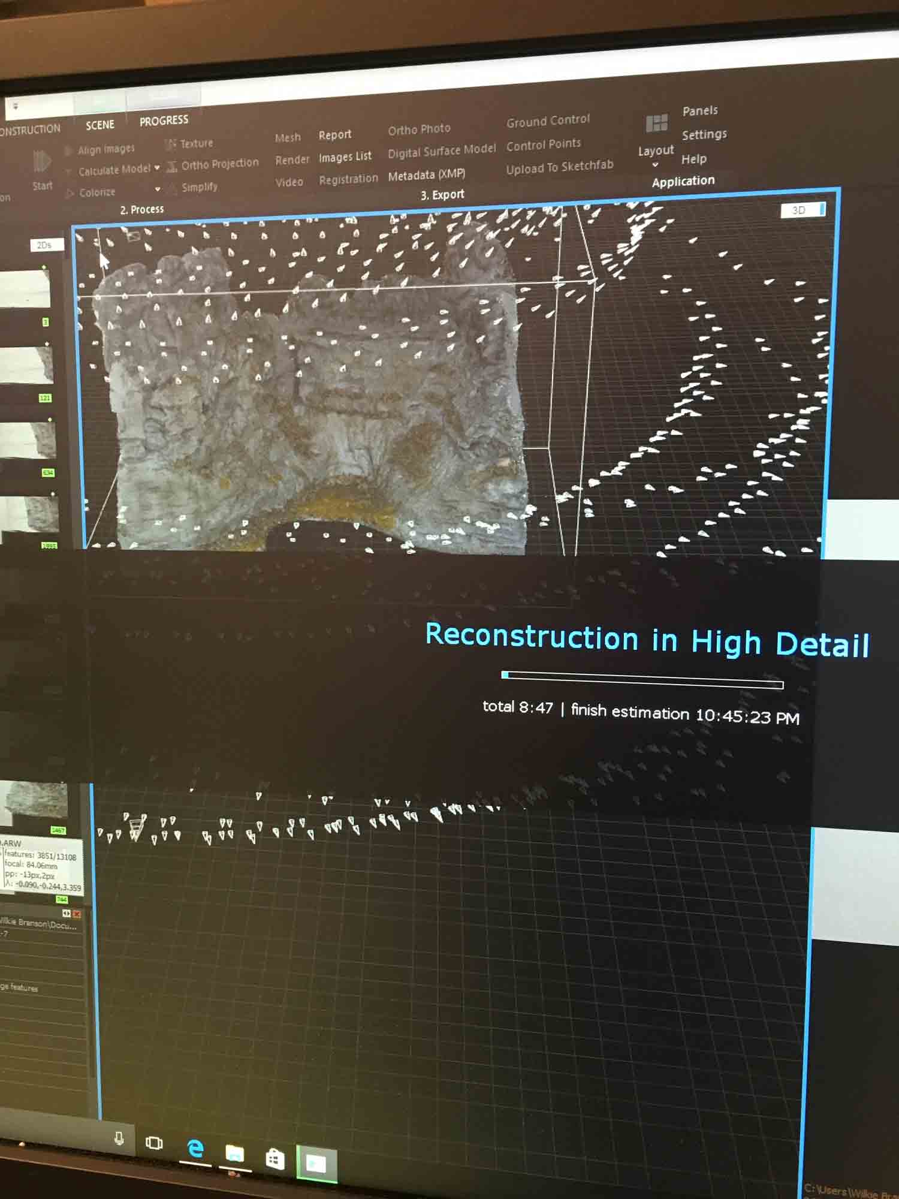Open Task View from the taskbar

(x=154, y=1143)
